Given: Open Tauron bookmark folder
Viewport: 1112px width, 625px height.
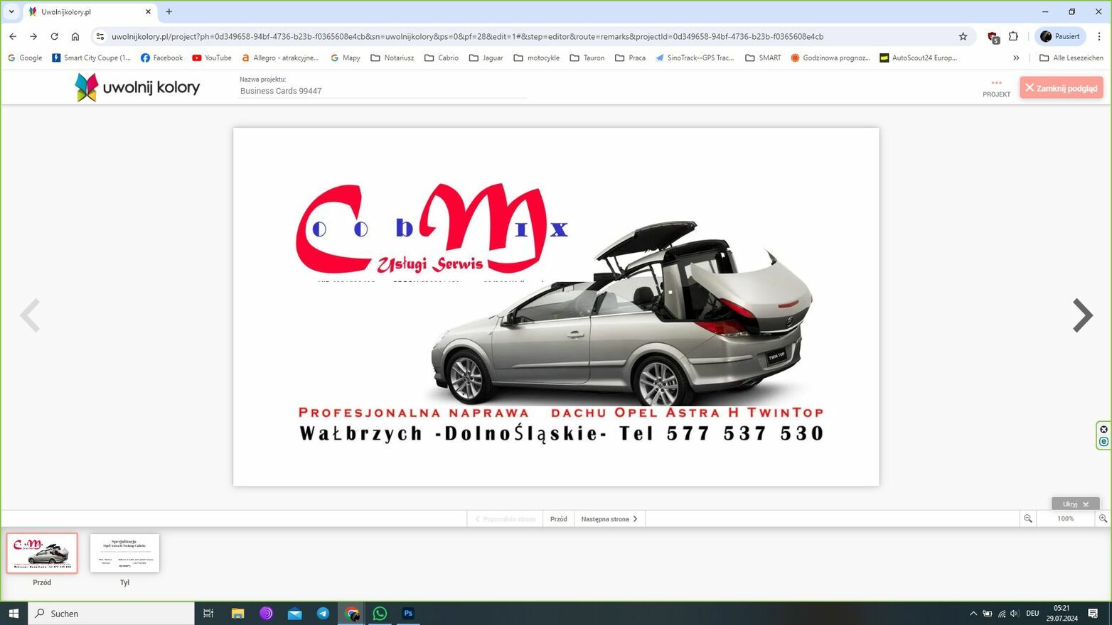Looking at the screenshot, I should click(587, 58).
